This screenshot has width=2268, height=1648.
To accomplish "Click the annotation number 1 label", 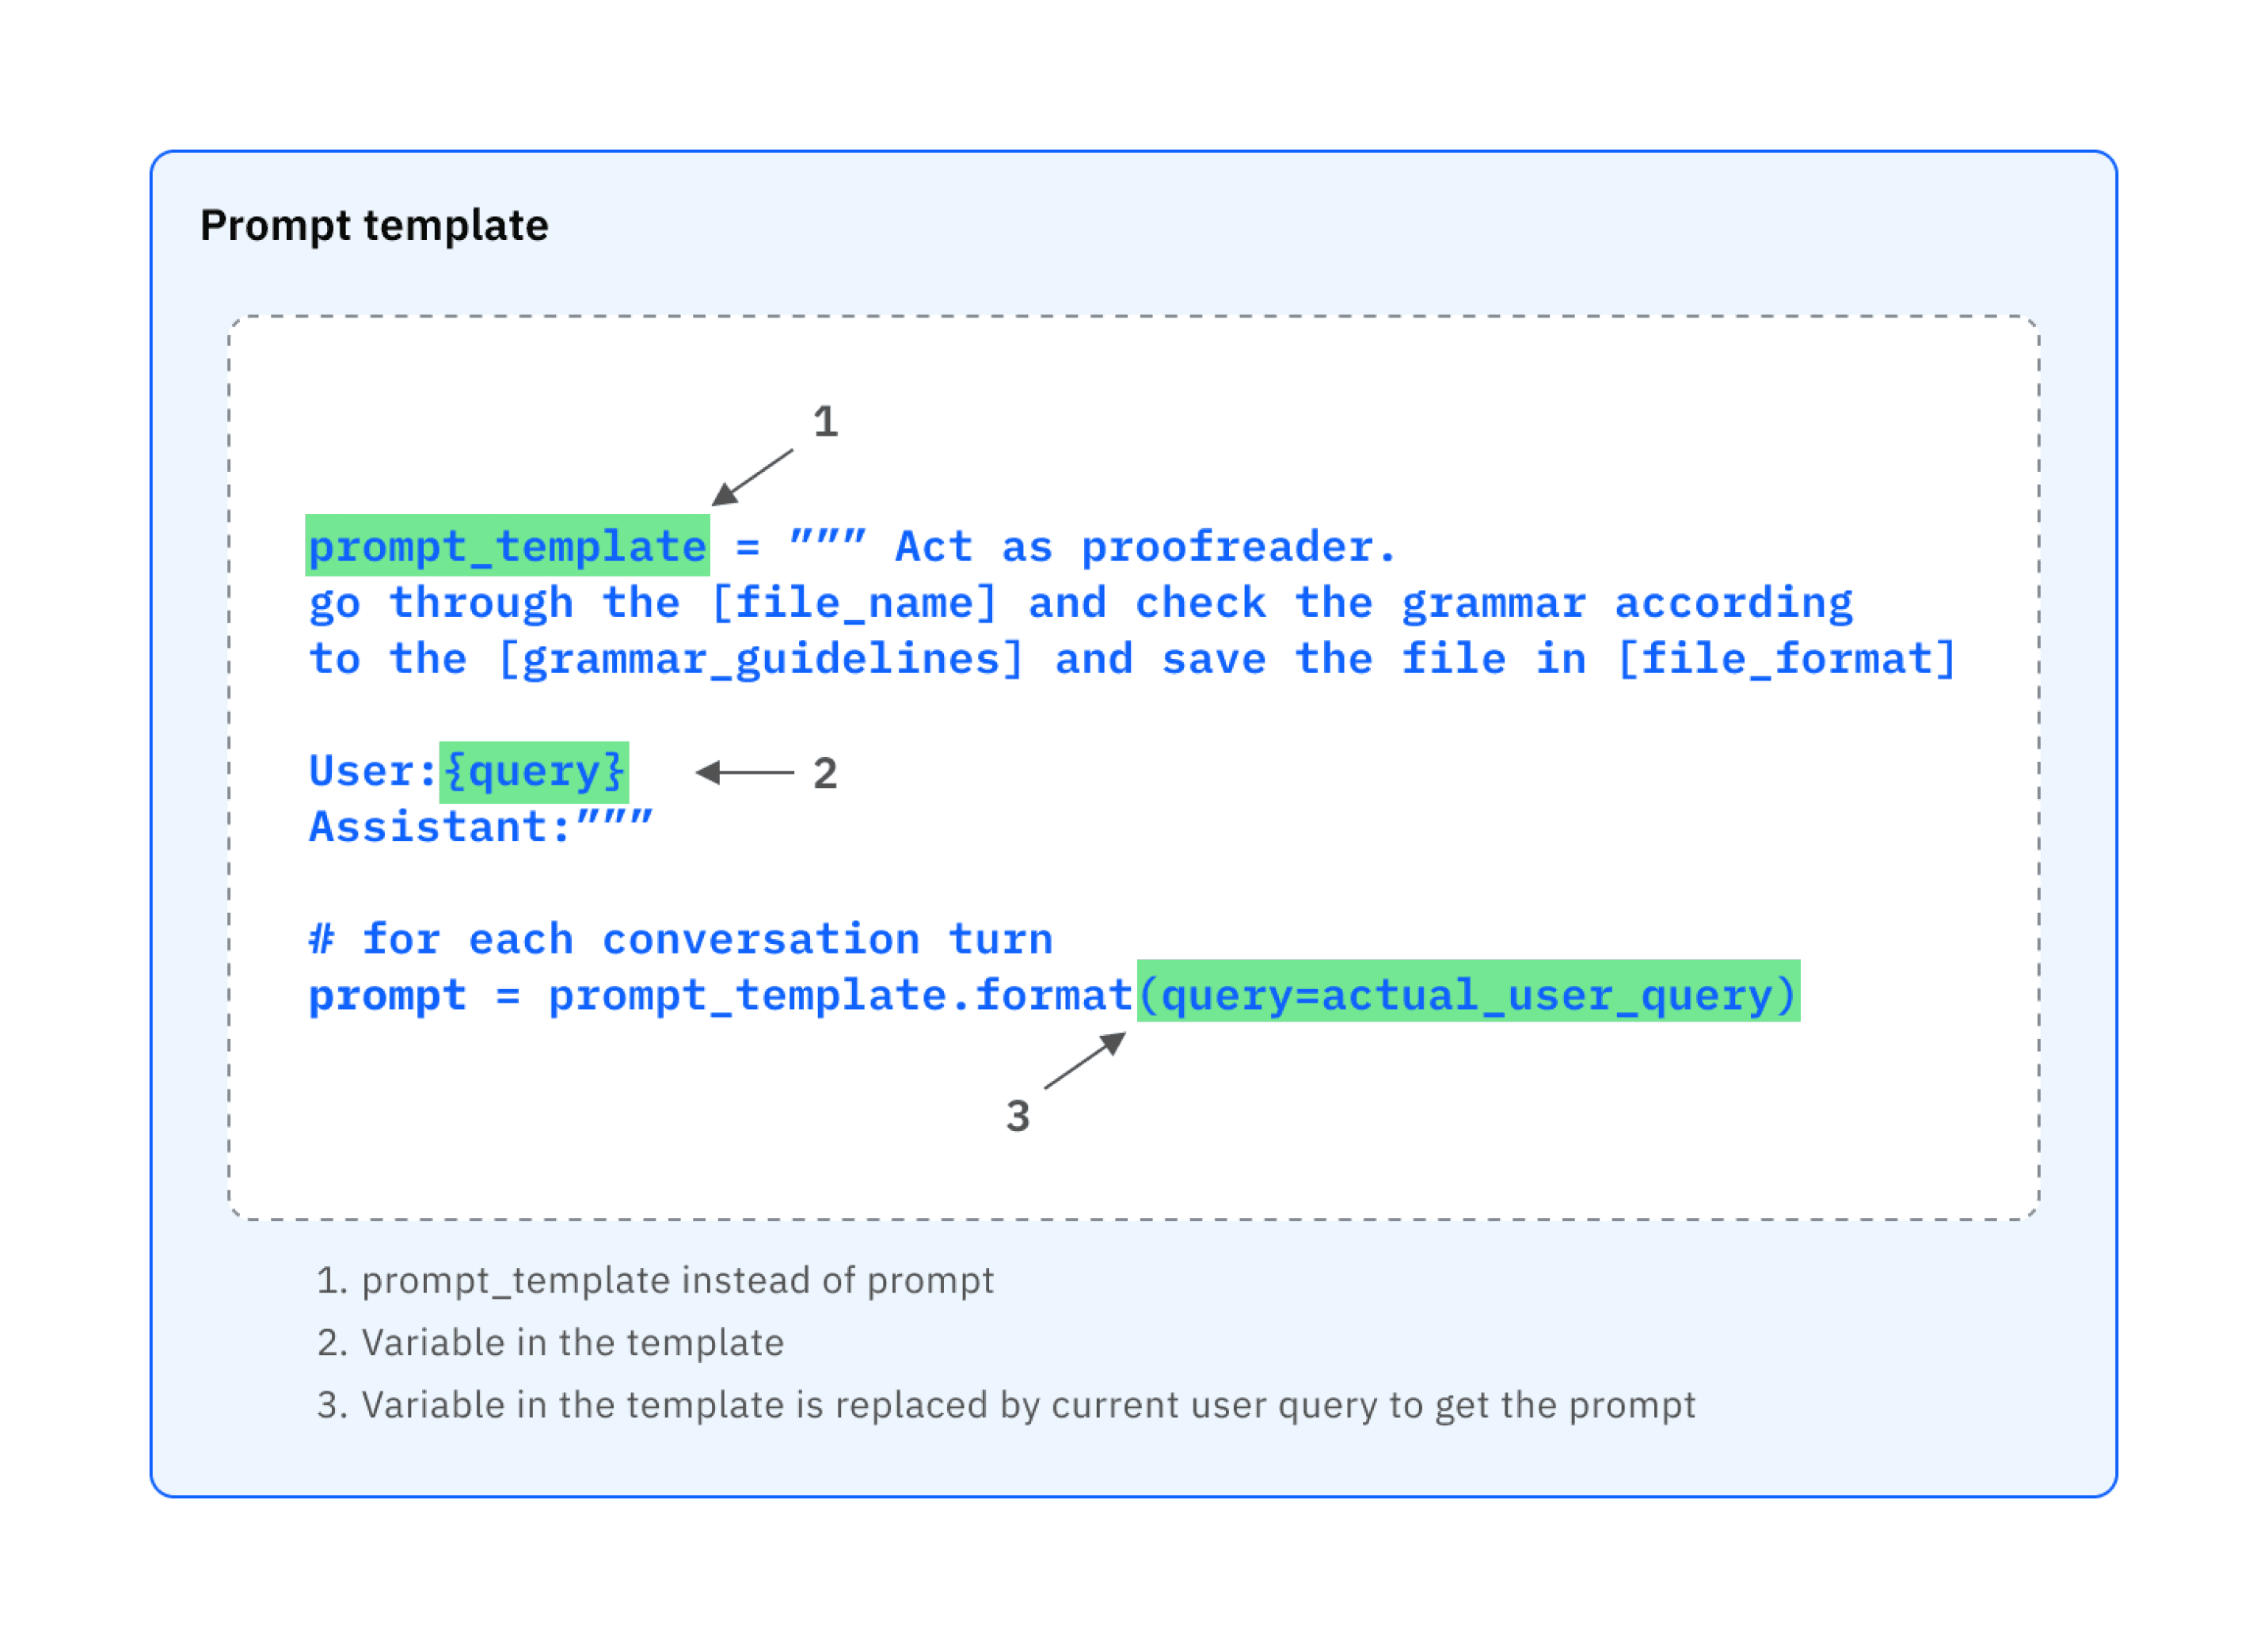I will [x=825, y=421].
